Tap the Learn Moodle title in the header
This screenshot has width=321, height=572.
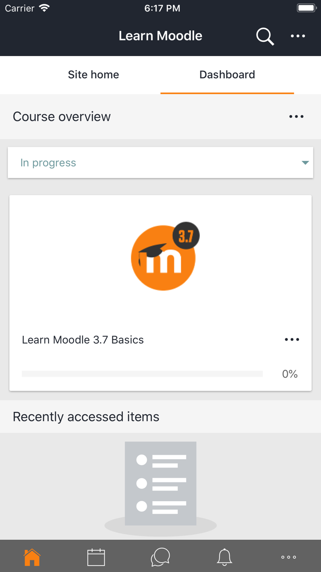pos(160,36)
